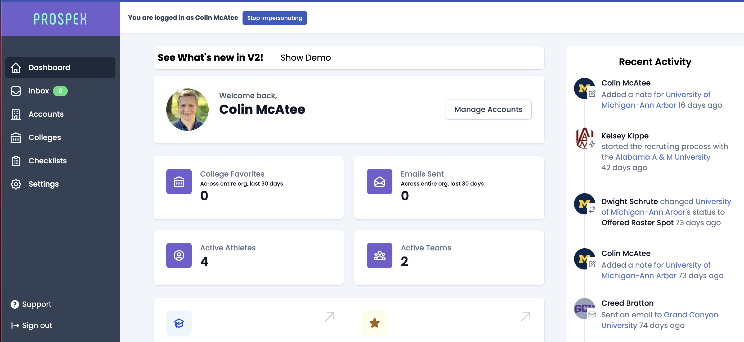744x342 pixels.
Task: Navigate to Colleges in sidebar
Action: point(44,137)
